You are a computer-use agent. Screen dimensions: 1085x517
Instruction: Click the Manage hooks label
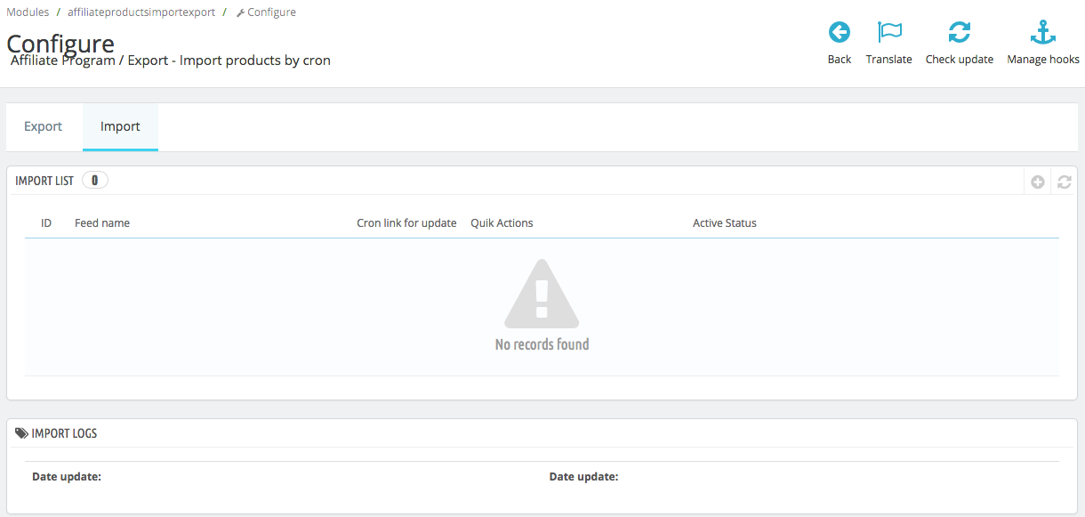click(x=1043, y=60)
